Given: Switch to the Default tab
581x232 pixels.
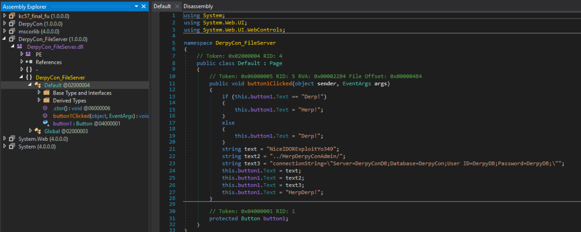Looking at the screenshot, I should tap(162, 6).
